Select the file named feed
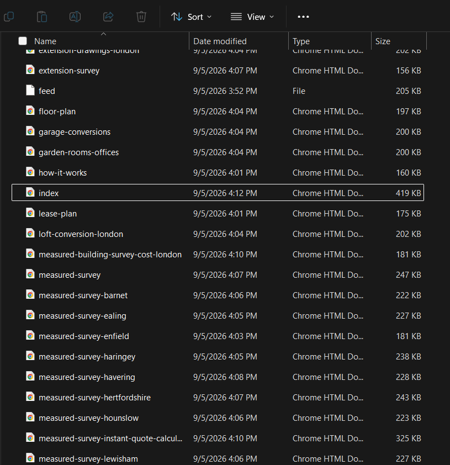 (47, 91)
